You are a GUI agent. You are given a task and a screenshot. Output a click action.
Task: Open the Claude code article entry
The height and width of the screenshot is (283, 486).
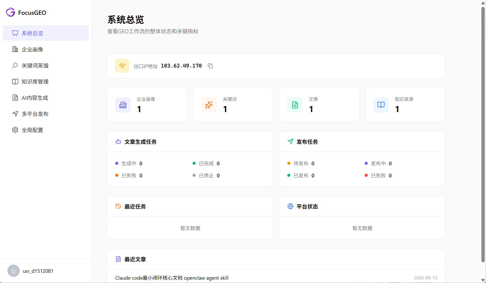click(172, 278)
